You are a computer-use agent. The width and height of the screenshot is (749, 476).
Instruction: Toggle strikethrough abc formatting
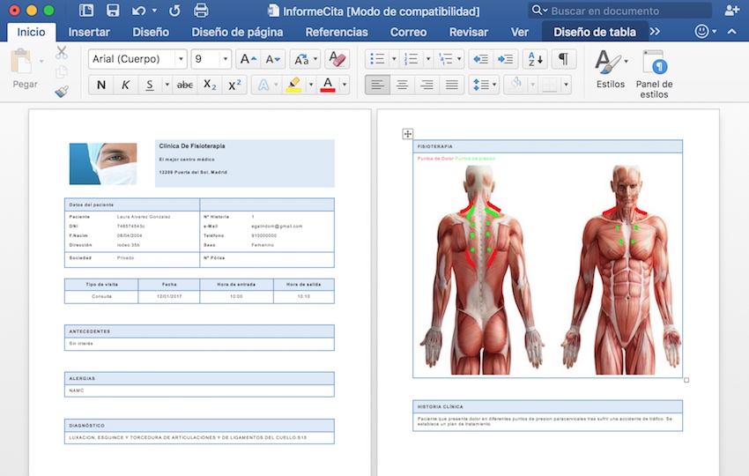185,85
